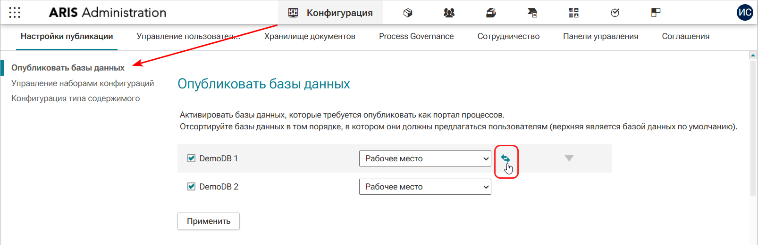Open the black-and-white squares module icon

[656, 13]
